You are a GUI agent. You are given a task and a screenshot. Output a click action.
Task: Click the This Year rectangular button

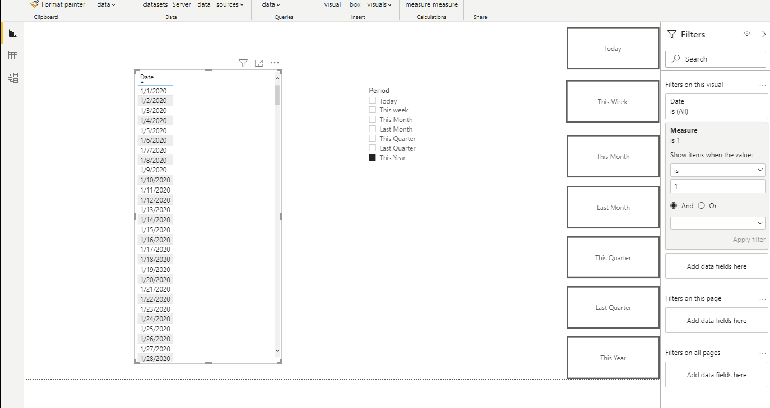coord(613,358)
